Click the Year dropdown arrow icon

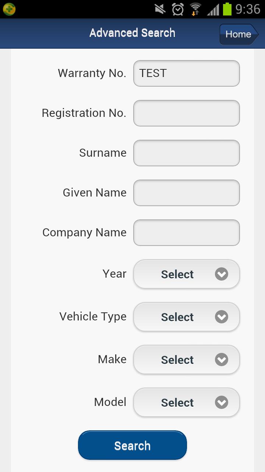[x=222, y=274]
